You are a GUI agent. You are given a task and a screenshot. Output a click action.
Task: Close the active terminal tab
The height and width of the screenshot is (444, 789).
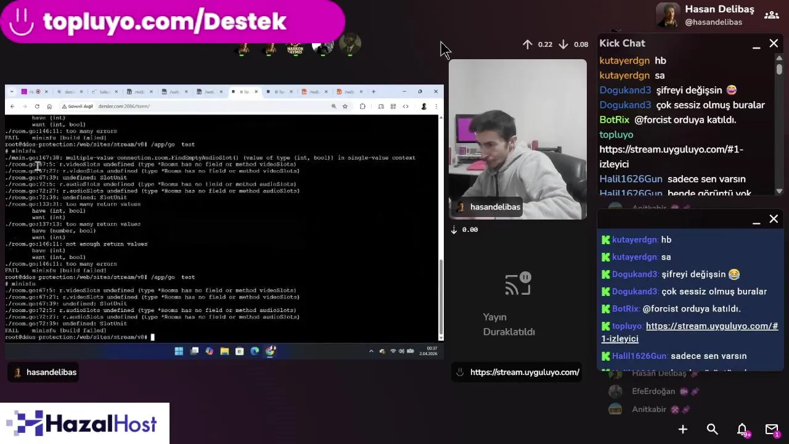coord(256,92)
